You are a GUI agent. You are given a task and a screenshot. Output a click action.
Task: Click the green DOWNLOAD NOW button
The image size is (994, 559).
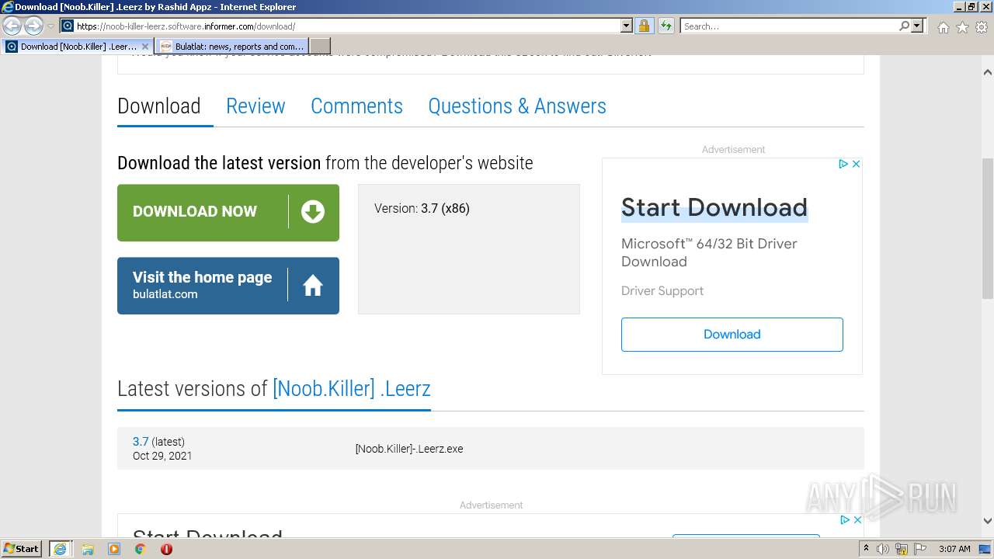coord(228,212)
